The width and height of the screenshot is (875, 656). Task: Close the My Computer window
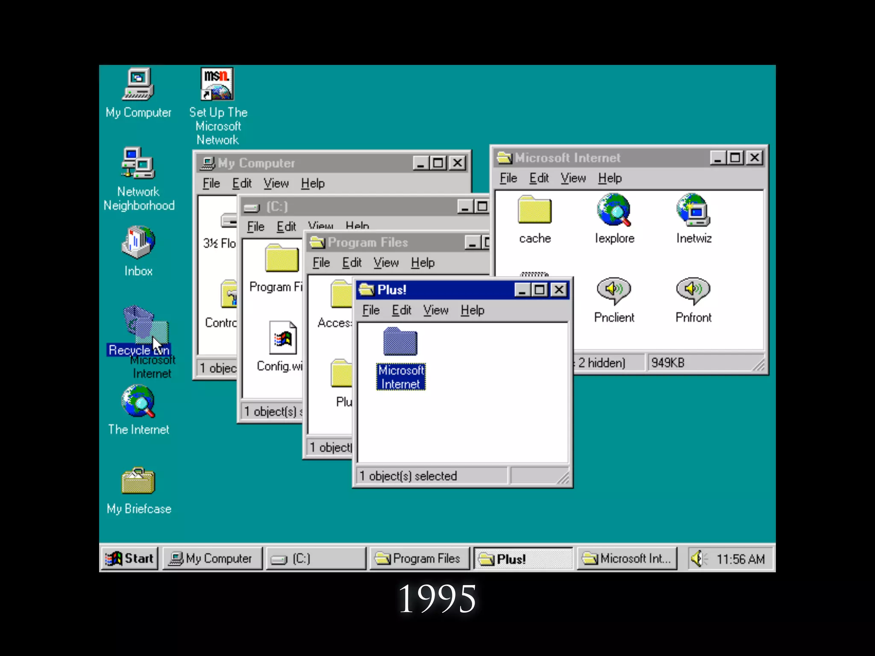(x=458, y=163)
